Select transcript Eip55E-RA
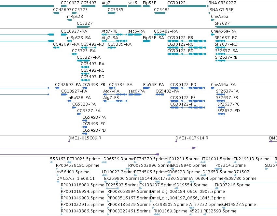This screenshot has height=216, width=277. tap(153, 38)
